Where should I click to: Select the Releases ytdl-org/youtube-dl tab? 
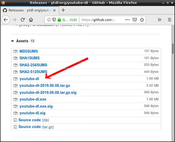tap(30, 10)
